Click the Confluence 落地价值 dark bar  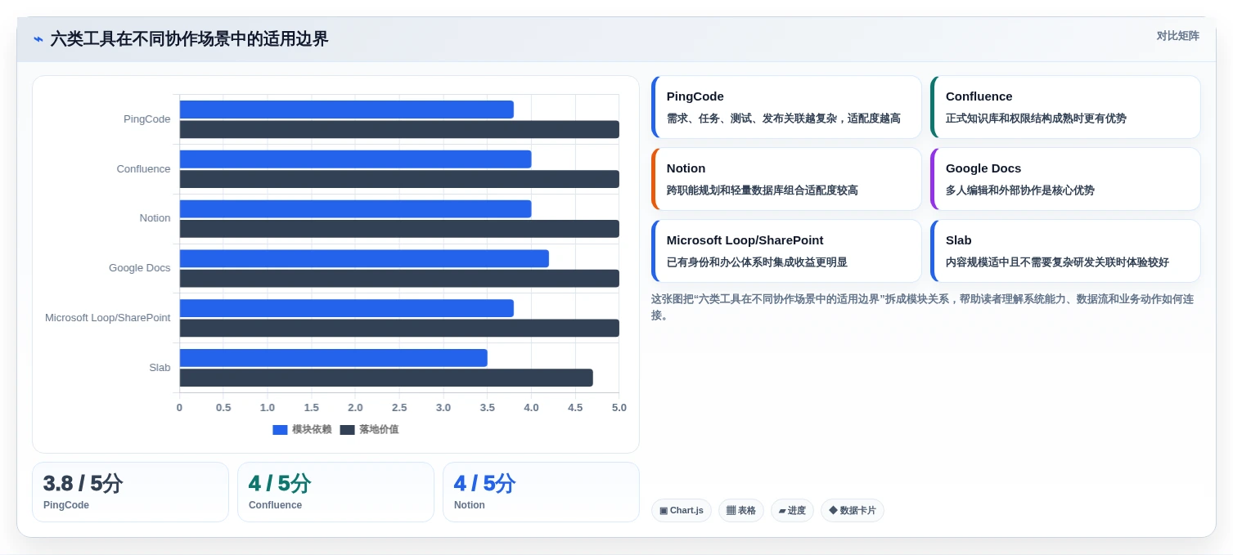point(399,179)
